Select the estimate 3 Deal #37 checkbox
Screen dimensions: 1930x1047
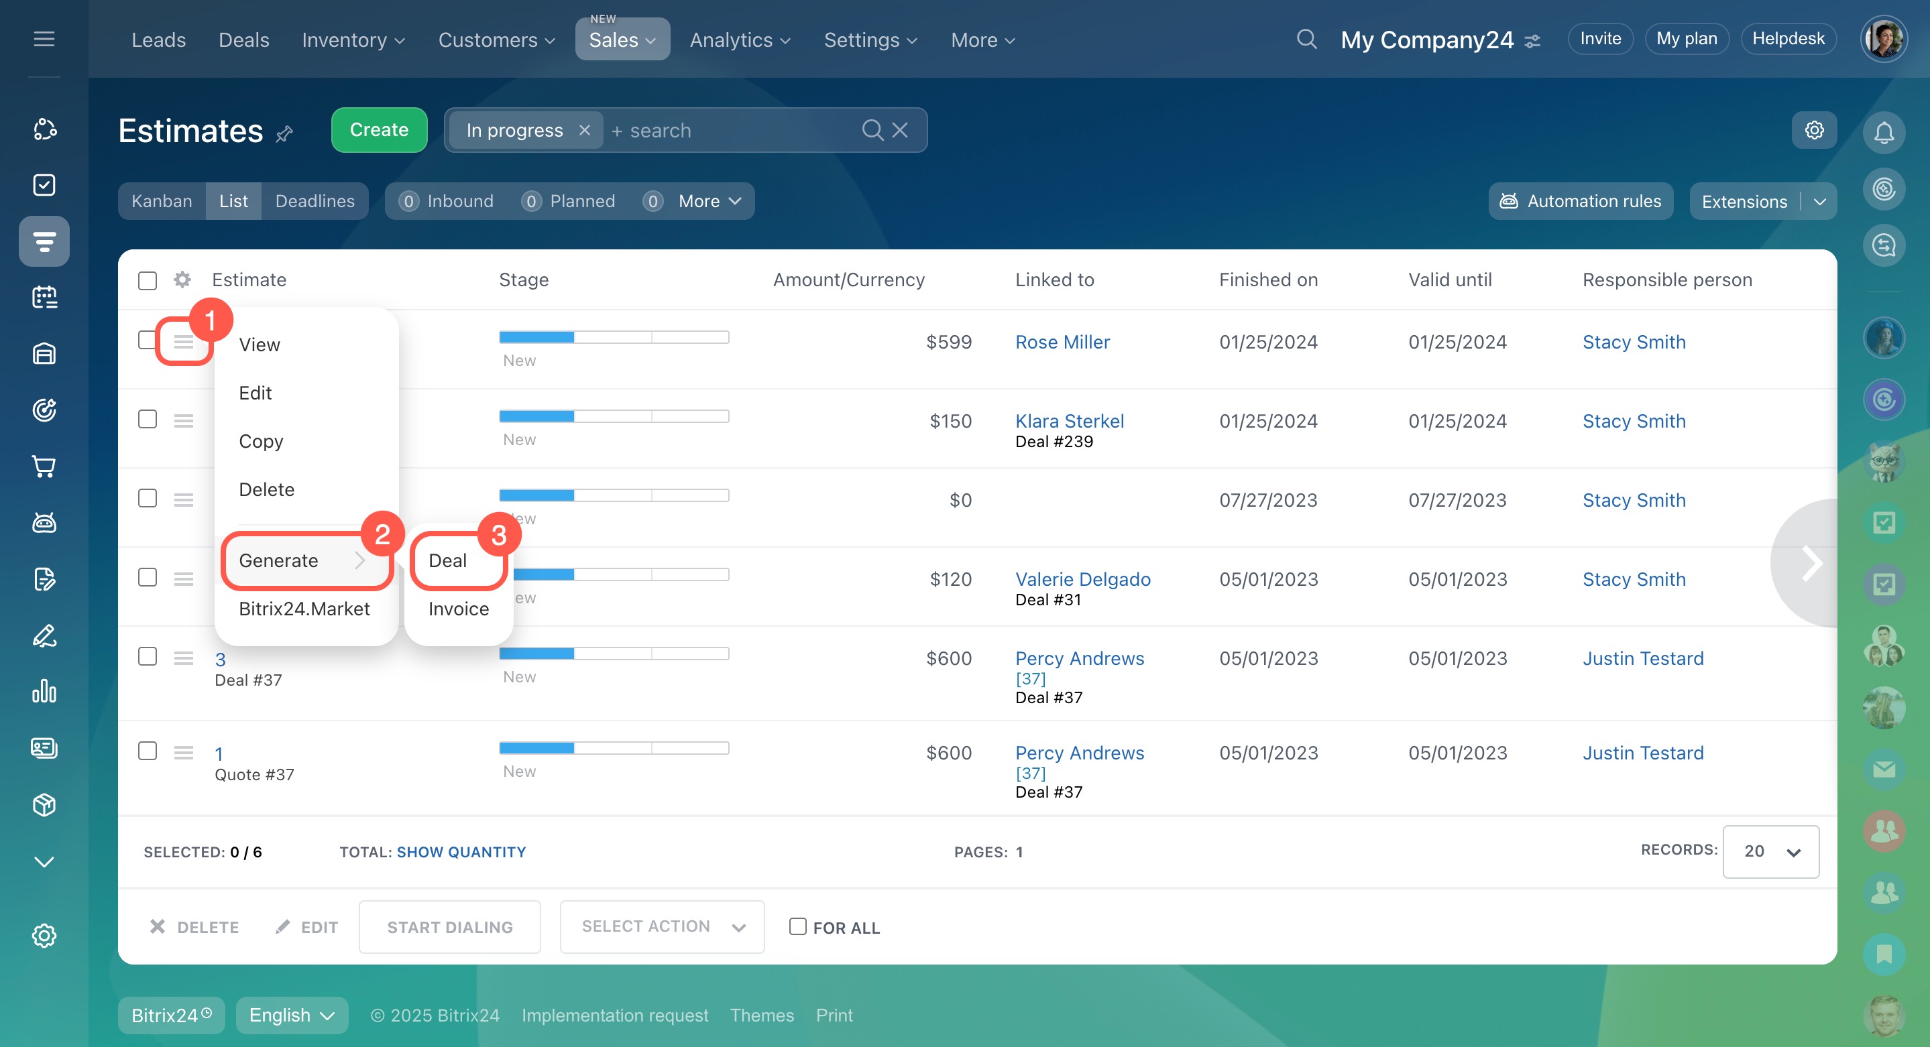coord(148,656)
